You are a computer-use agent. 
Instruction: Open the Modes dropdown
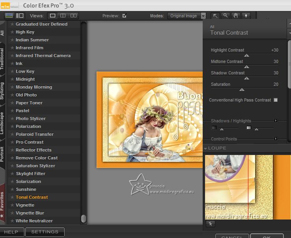pyautogui.click(x=187, y=16)
